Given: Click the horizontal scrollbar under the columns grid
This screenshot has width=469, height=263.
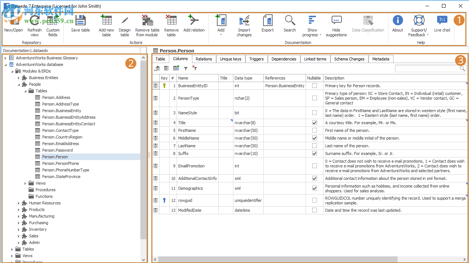Looking at the screenshot, I should [278, 259].
